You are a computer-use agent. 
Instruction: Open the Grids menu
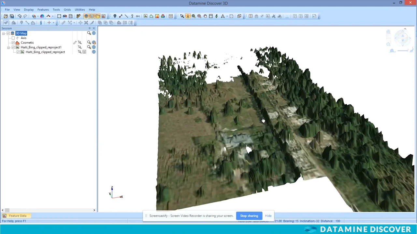(x=67, y=10)
